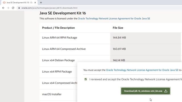Click the browser forward arrow
Screen dimensions: 182x102
(8, 8)
